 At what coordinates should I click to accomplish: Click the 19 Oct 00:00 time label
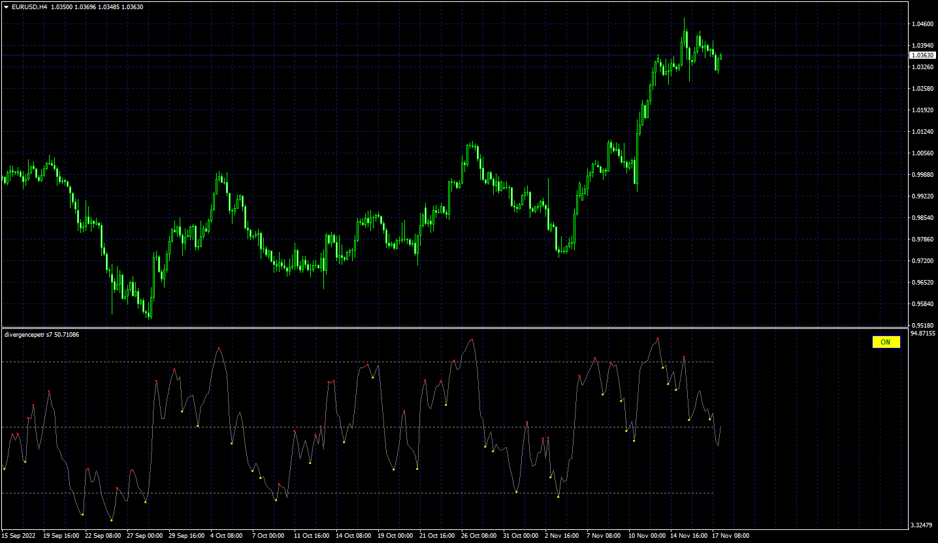tap(395, 536)
